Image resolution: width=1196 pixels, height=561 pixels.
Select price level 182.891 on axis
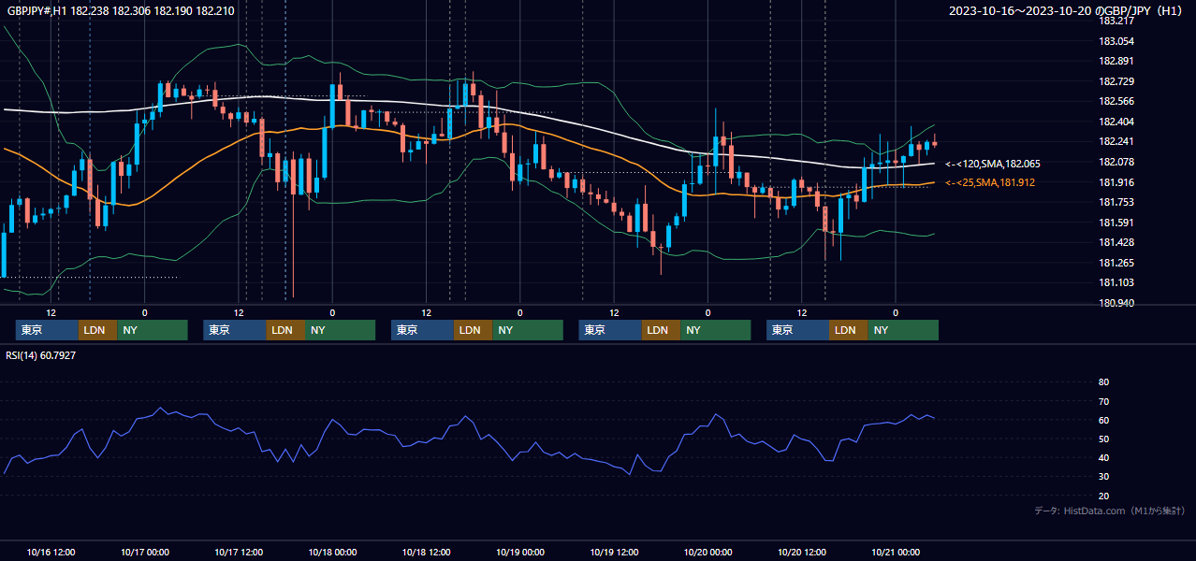pos(1116,61)
